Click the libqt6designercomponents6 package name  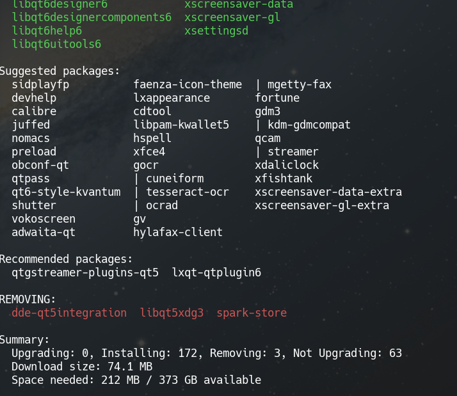92,18
